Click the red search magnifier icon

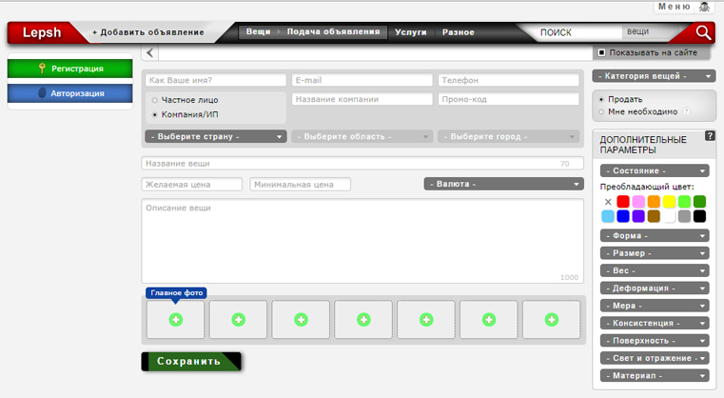click(x=703, y=32)
